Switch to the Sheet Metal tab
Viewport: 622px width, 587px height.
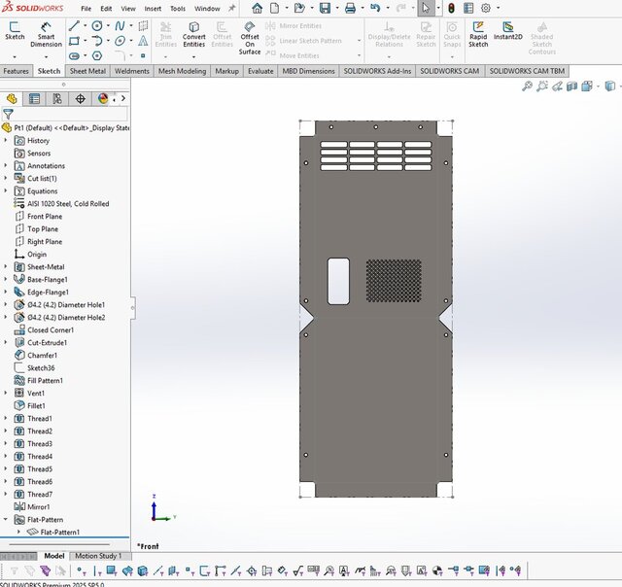pos(87,71)
